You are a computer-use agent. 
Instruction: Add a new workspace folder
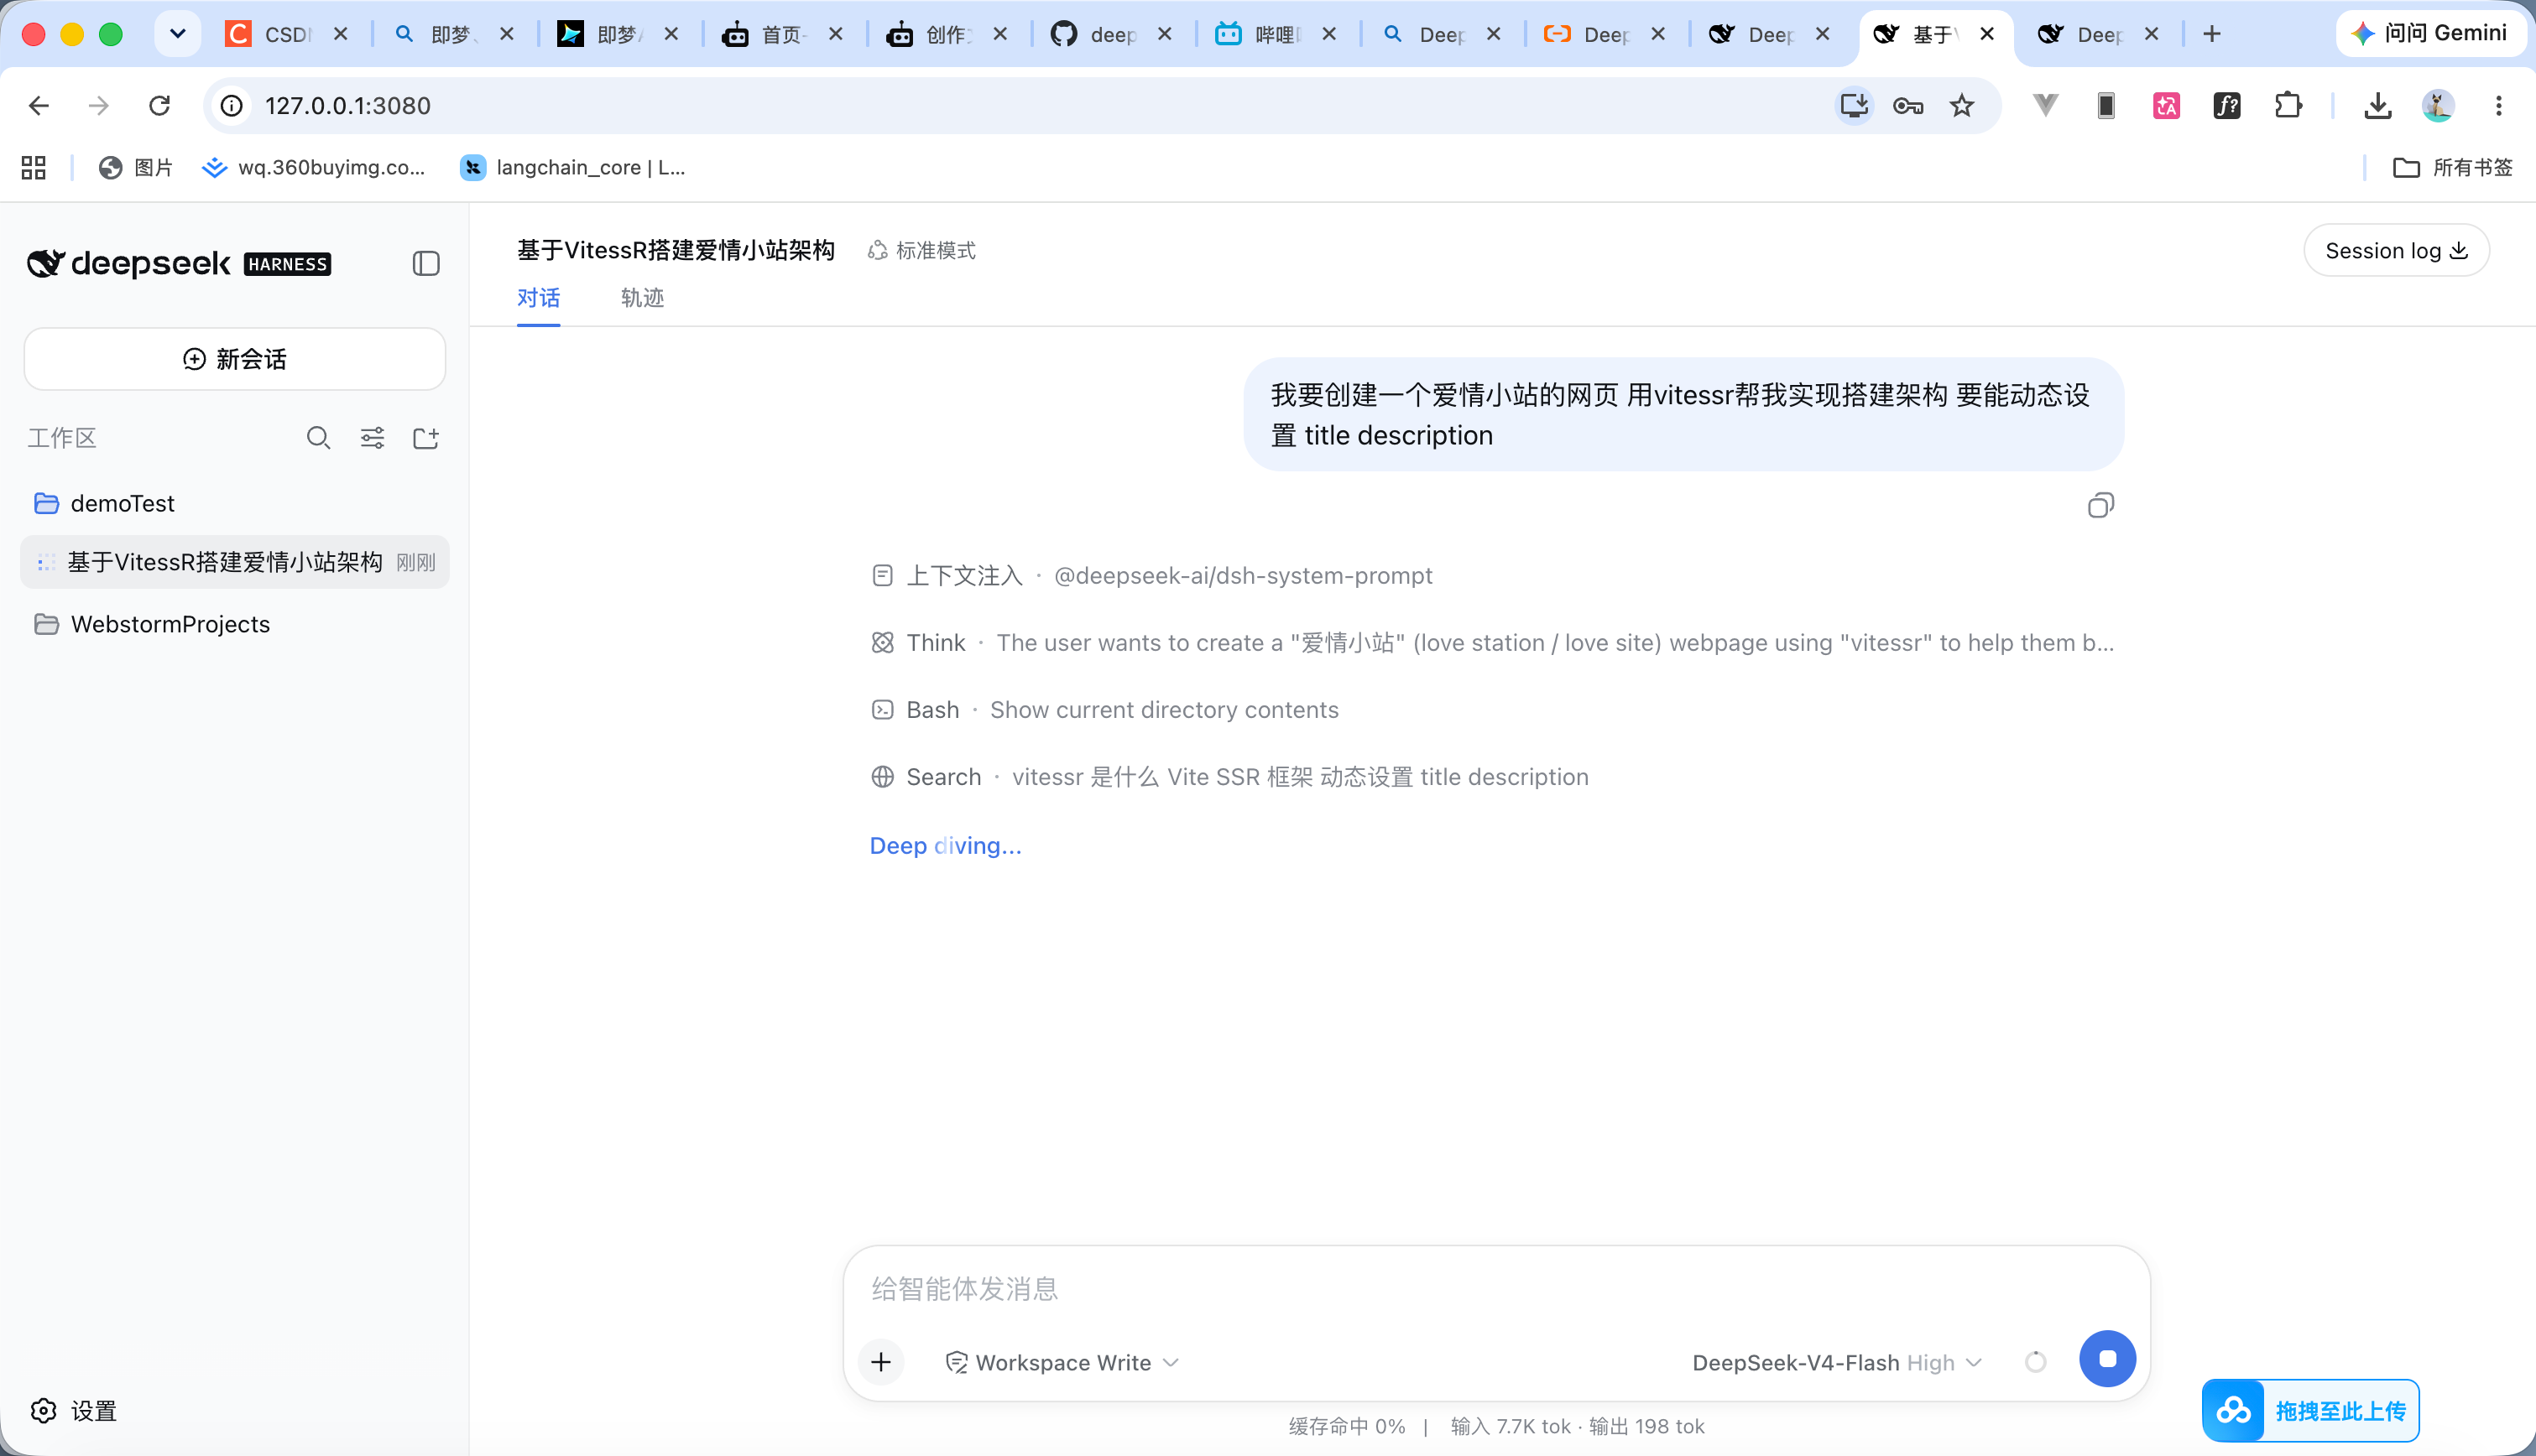[426, 438]
